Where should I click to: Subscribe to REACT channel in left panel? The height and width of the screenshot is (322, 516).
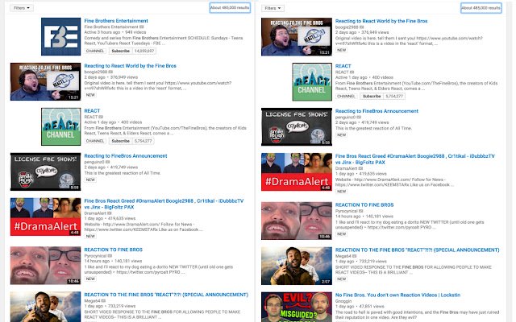click(x=120, y=141)
